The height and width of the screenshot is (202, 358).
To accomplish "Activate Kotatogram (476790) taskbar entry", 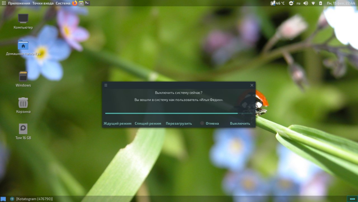I will tap(31, 199).
